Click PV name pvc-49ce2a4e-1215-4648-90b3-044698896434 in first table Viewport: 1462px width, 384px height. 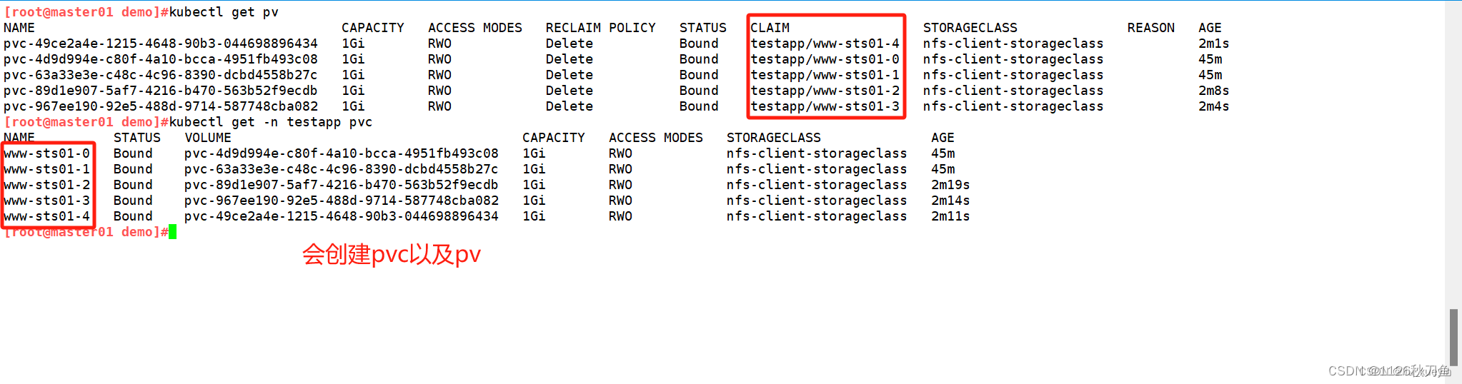tap(161, 44)
